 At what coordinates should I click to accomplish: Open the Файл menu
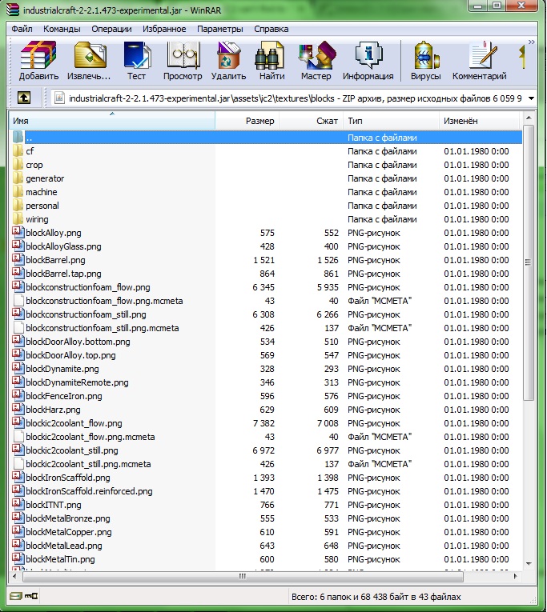click(22, 29)
